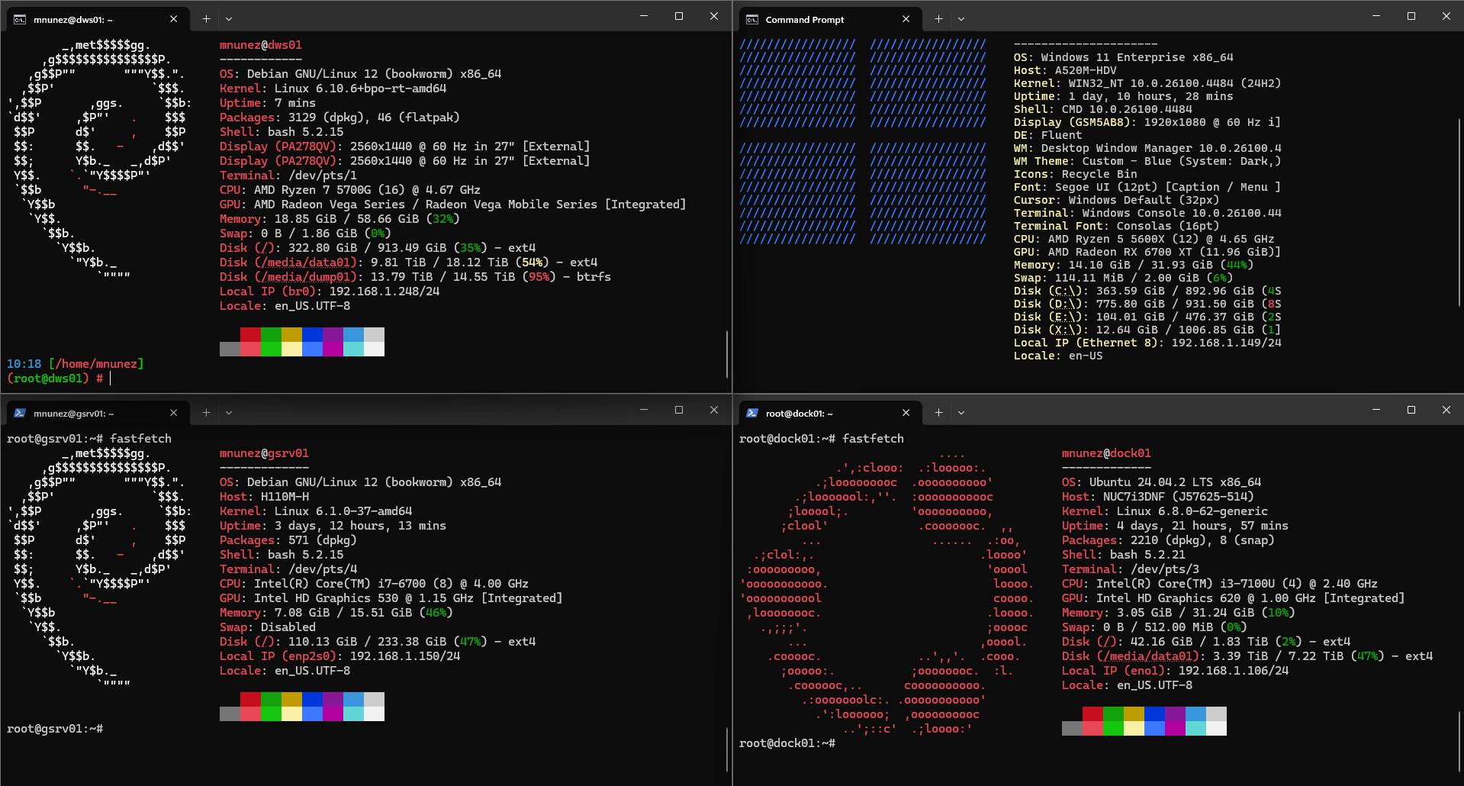The width and height of the screenshot is (1464, 786).
Task: Minimize the mnunez@dws01 terminal window
Action: (644, 16)
